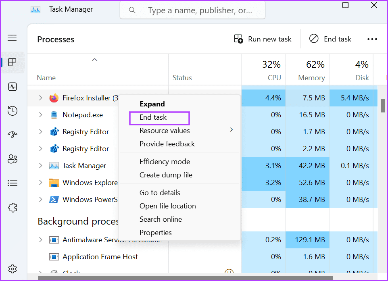Select the Processes sidebar icon
388x281 pixels.
[12, 62]
